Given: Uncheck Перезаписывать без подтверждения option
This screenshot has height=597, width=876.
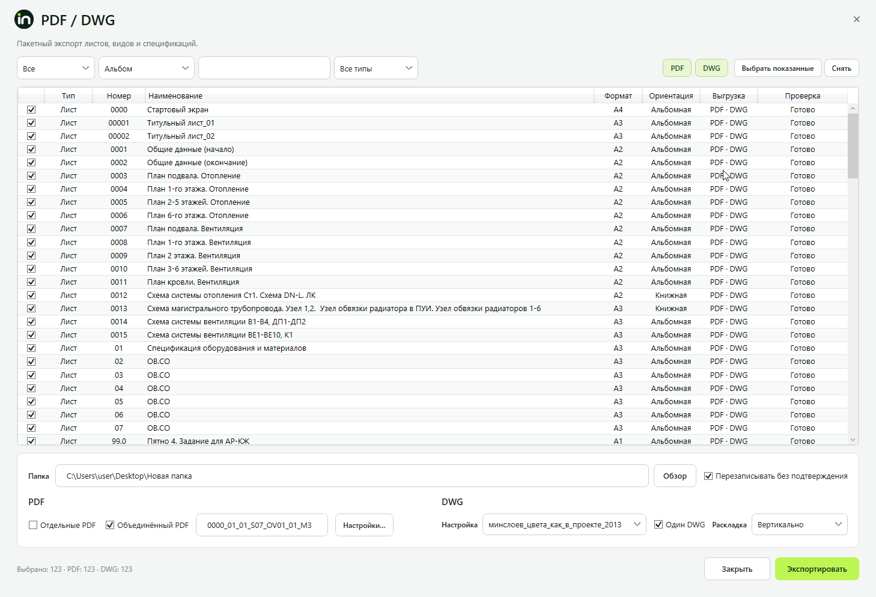Looking at the screenshot, I should (x=708, y=476).
